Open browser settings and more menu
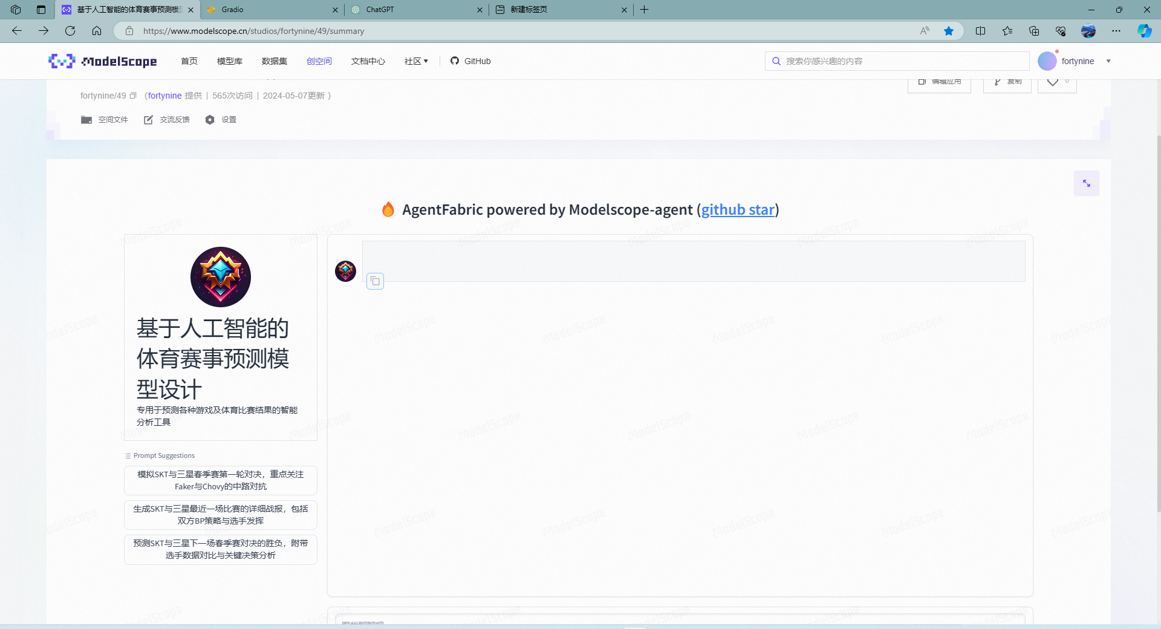 [x=1116, y=31]
